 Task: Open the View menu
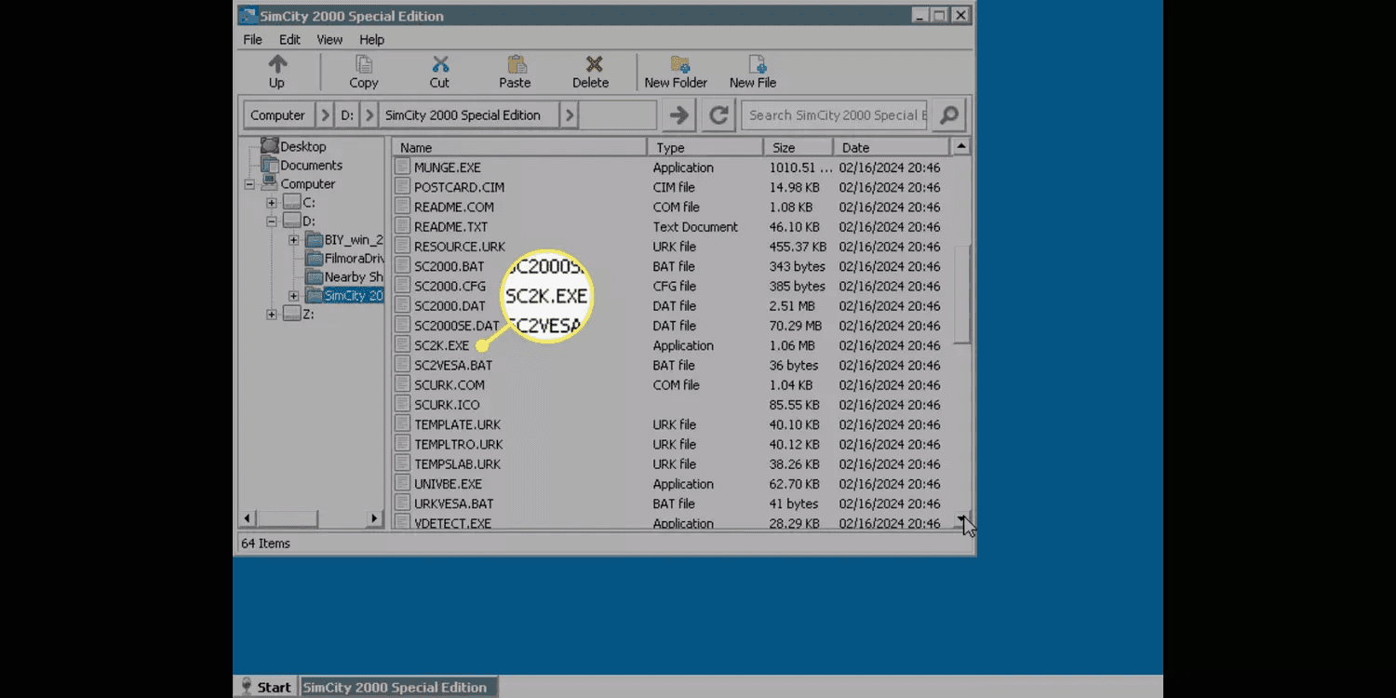[329, 39]
